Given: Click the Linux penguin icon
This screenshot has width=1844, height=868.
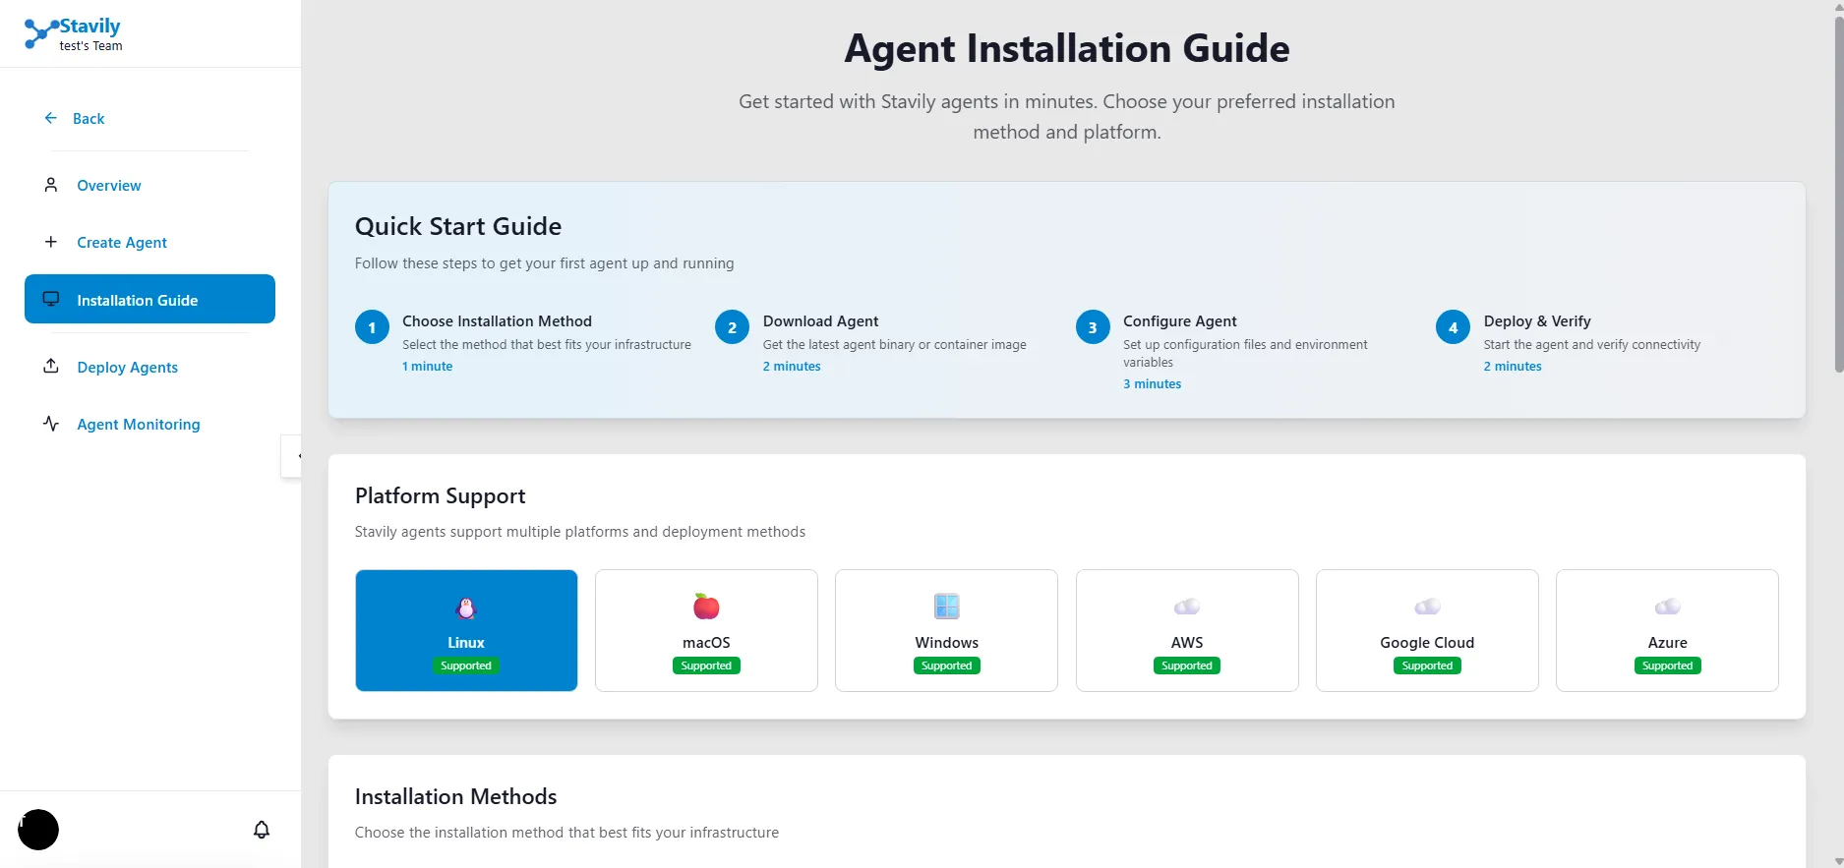Looking at the screenshot, I should (x=466, y=608).
